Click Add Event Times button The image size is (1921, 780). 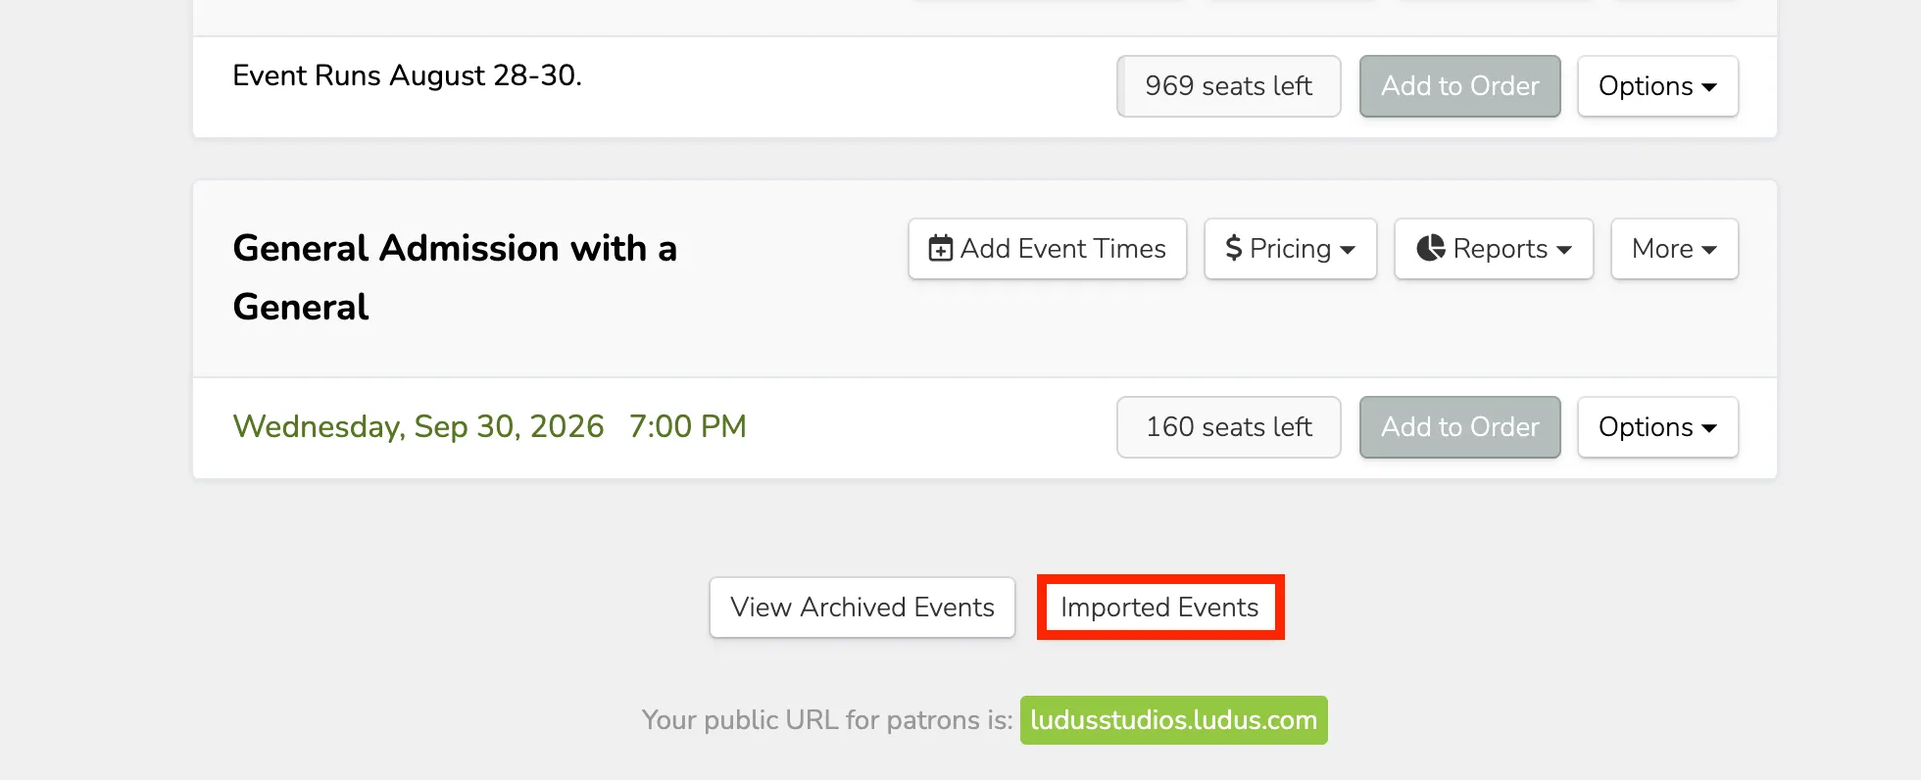coord(1047,249)
